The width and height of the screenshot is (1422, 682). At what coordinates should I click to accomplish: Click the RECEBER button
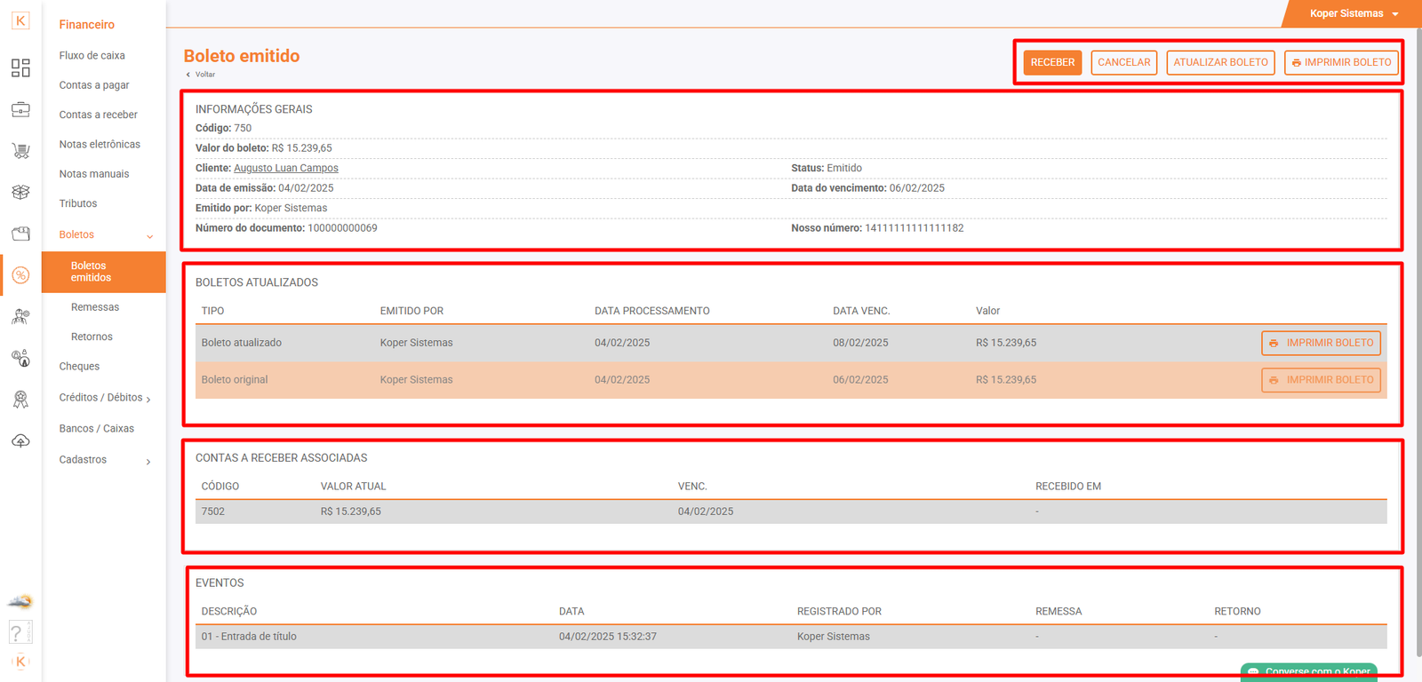[x=1052, y=62]
